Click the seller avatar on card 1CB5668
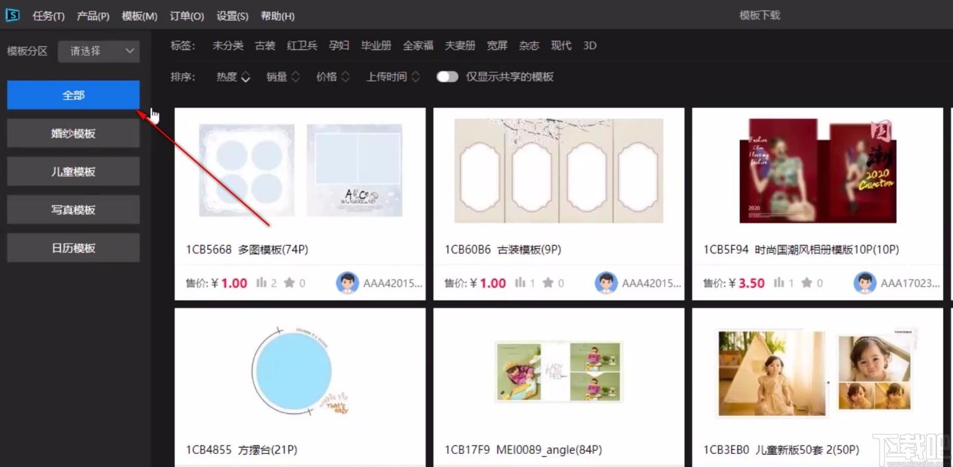The height and width of the screenshot is (467, 953). pyautogui.click(x=347, y=283)
